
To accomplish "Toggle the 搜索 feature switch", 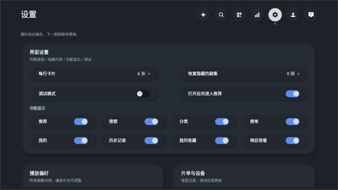I will (x=152, y=121).
